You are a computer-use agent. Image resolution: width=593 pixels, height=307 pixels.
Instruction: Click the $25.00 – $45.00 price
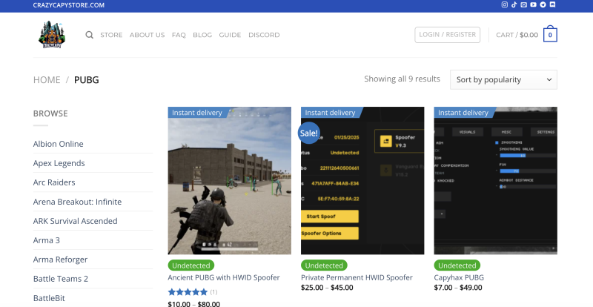pyautogui.click(x=327, y=288)
